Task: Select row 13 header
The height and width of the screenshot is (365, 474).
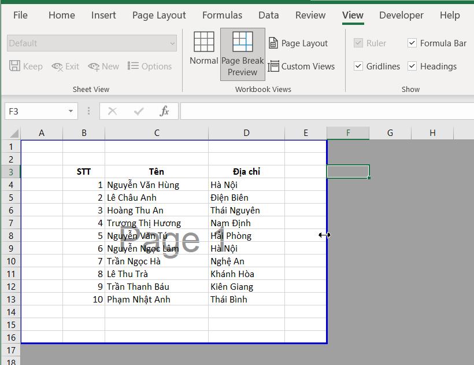Action: click(x=11, y=300)
